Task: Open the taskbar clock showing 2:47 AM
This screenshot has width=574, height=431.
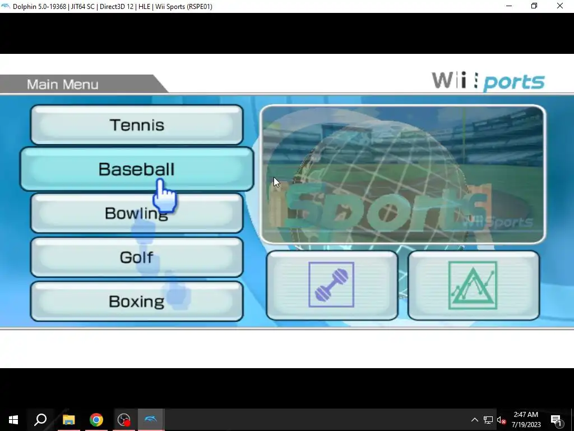Action: point(526,420)
